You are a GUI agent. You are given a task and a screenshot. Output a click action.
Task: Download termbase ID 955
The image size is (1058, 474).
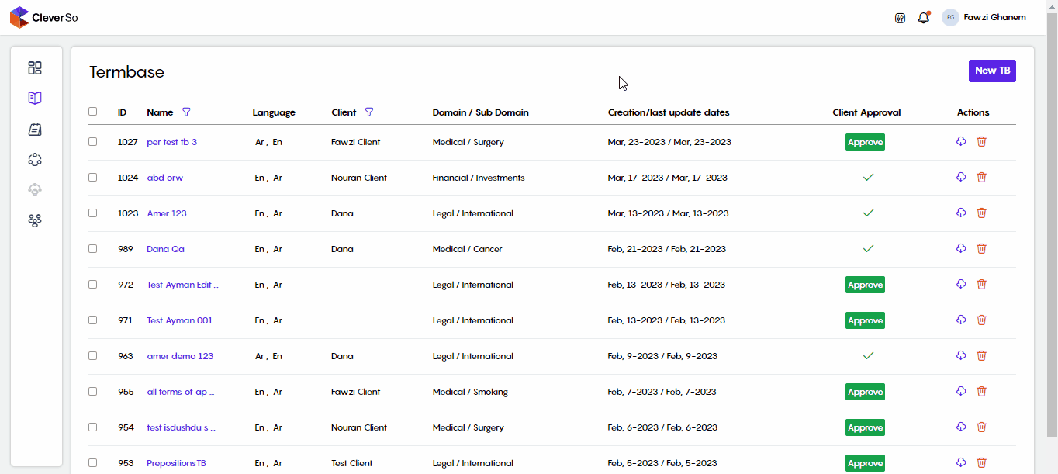pos(961,391)
